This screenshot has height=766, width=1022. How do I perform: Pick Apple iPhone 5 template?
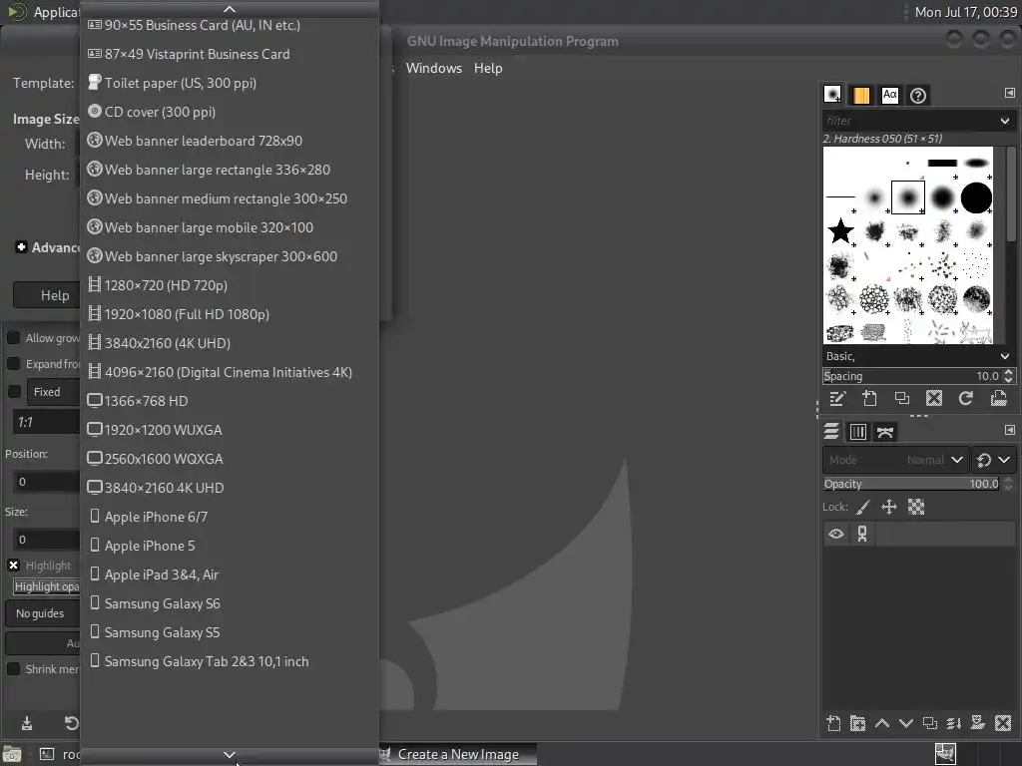[229, 546]
